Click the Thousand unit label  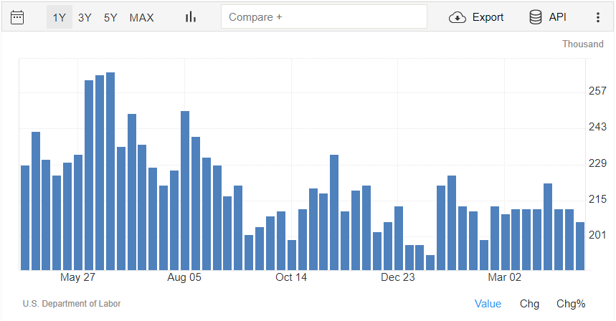582,44
